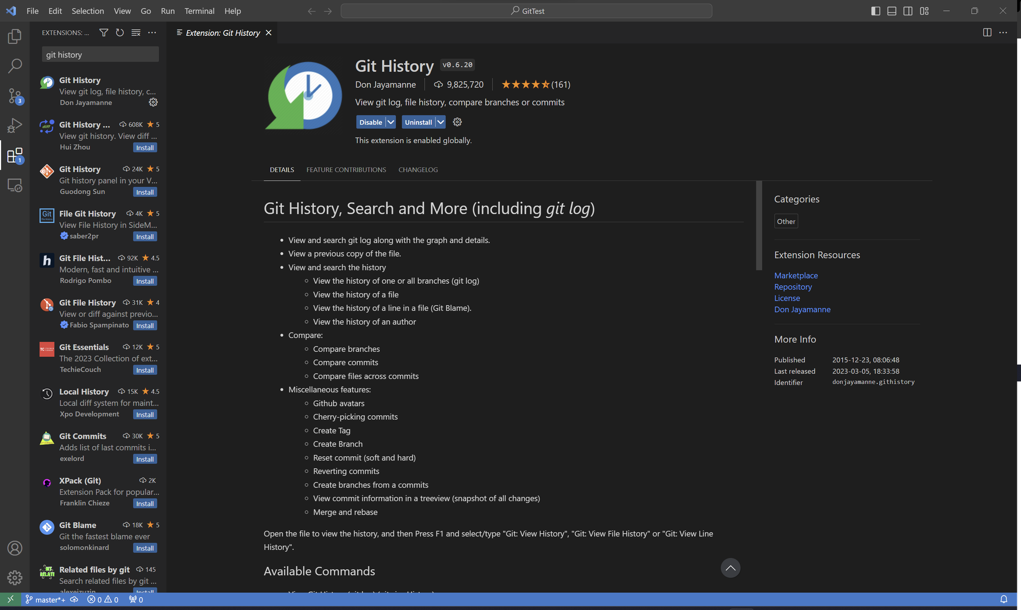
Task: Open the extension settings gear beside Uninstall
Action: tap(457, 122)
